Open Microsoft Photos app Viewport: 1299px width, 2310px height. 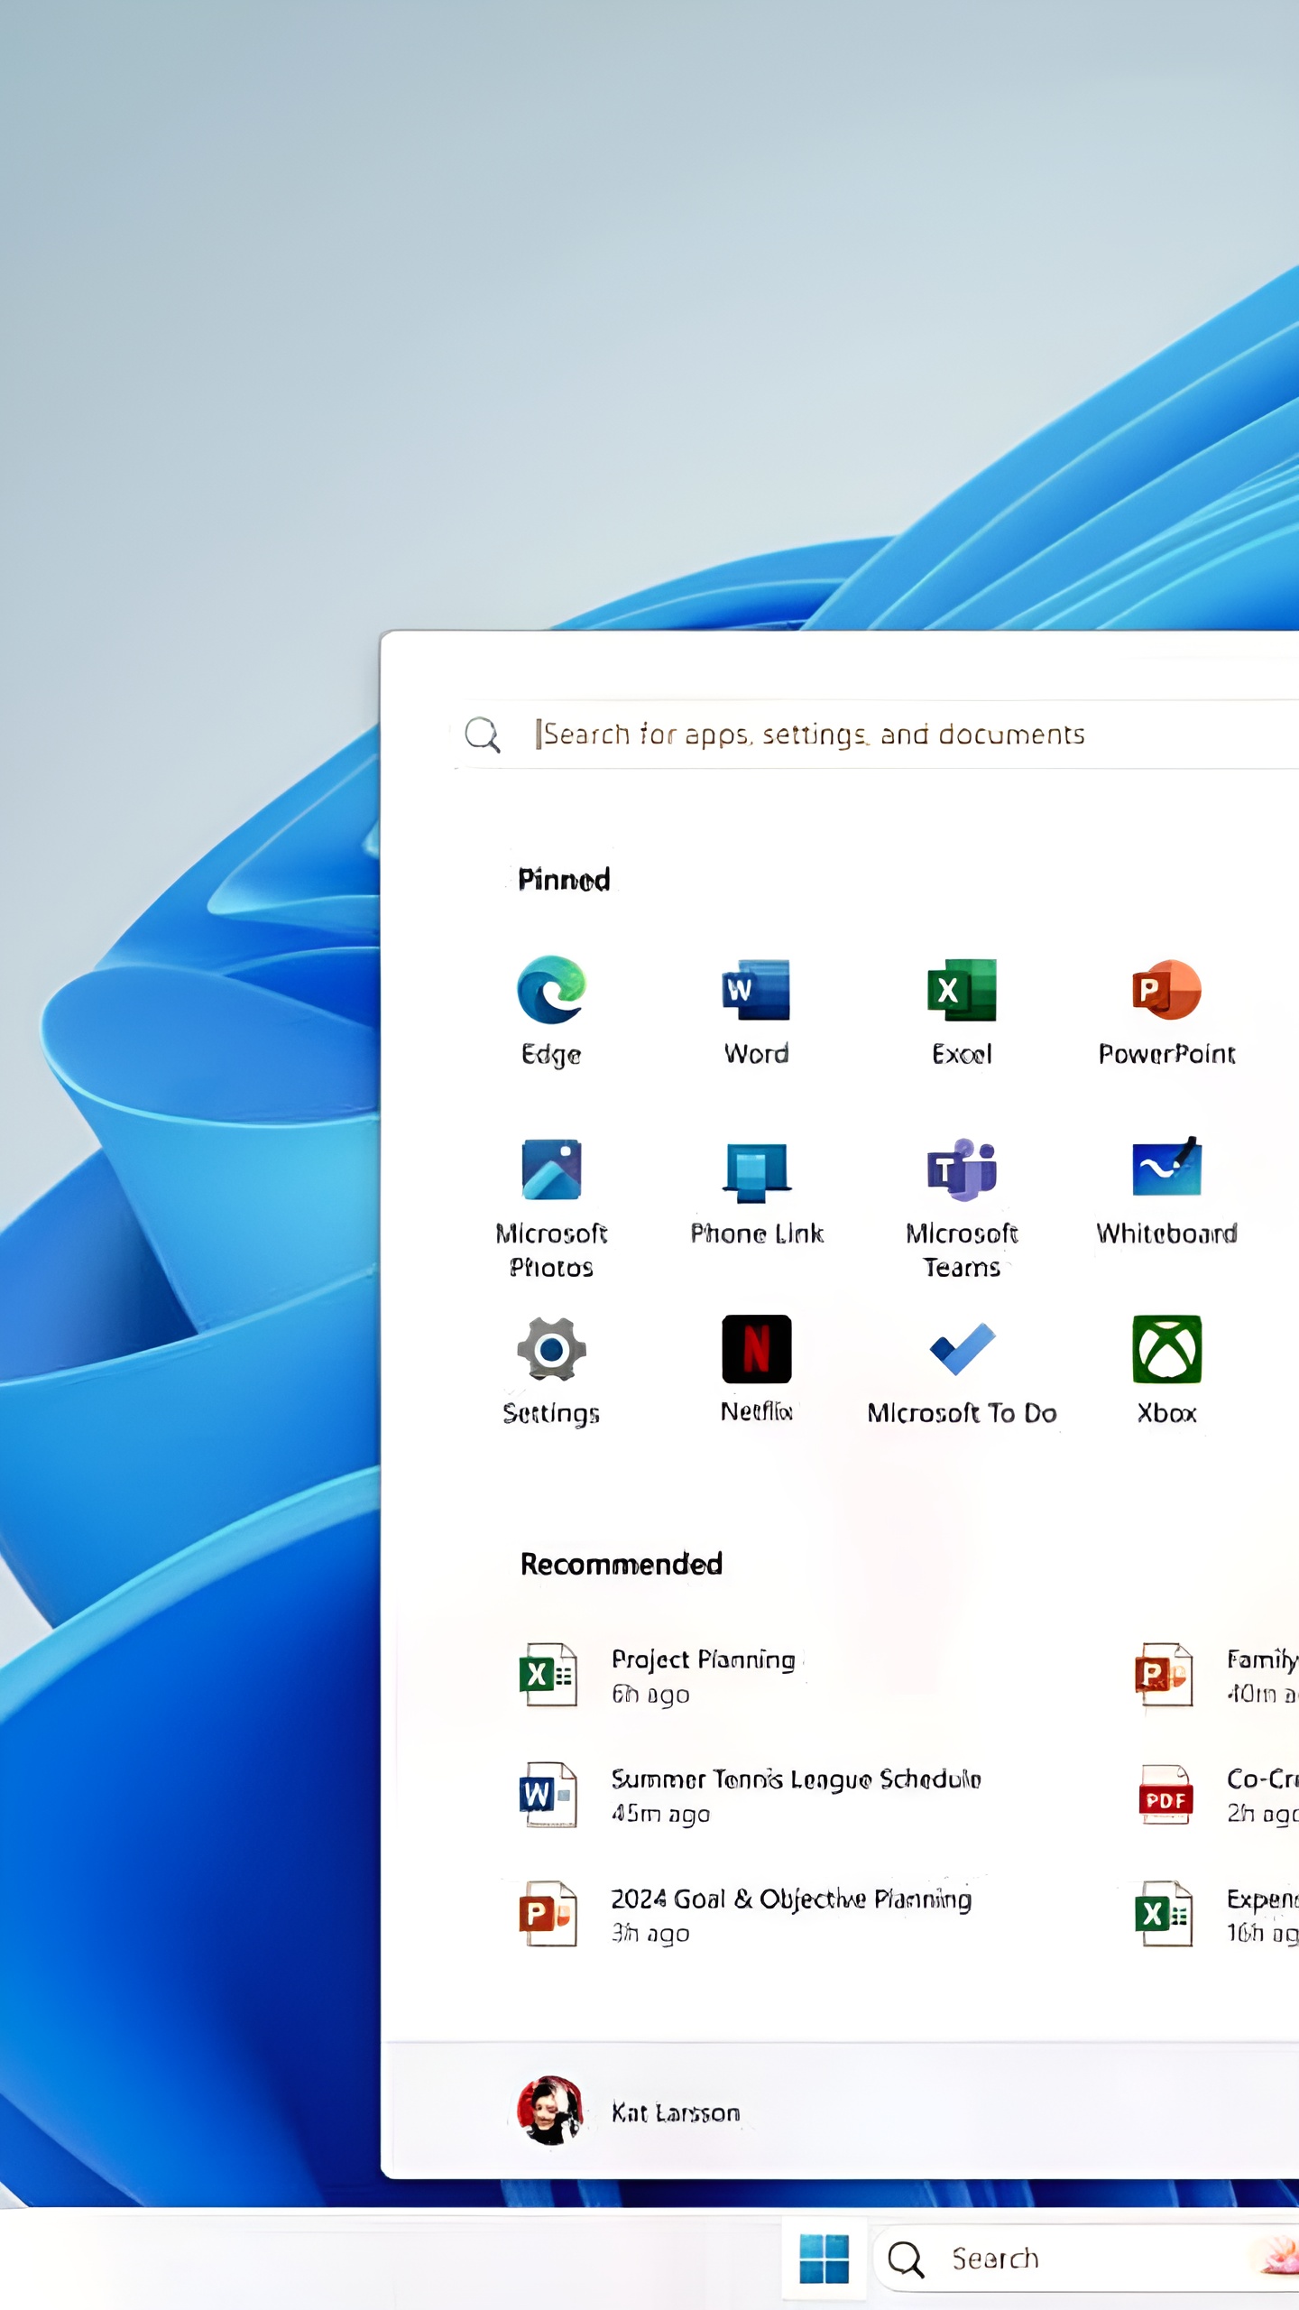(551, 1208)
